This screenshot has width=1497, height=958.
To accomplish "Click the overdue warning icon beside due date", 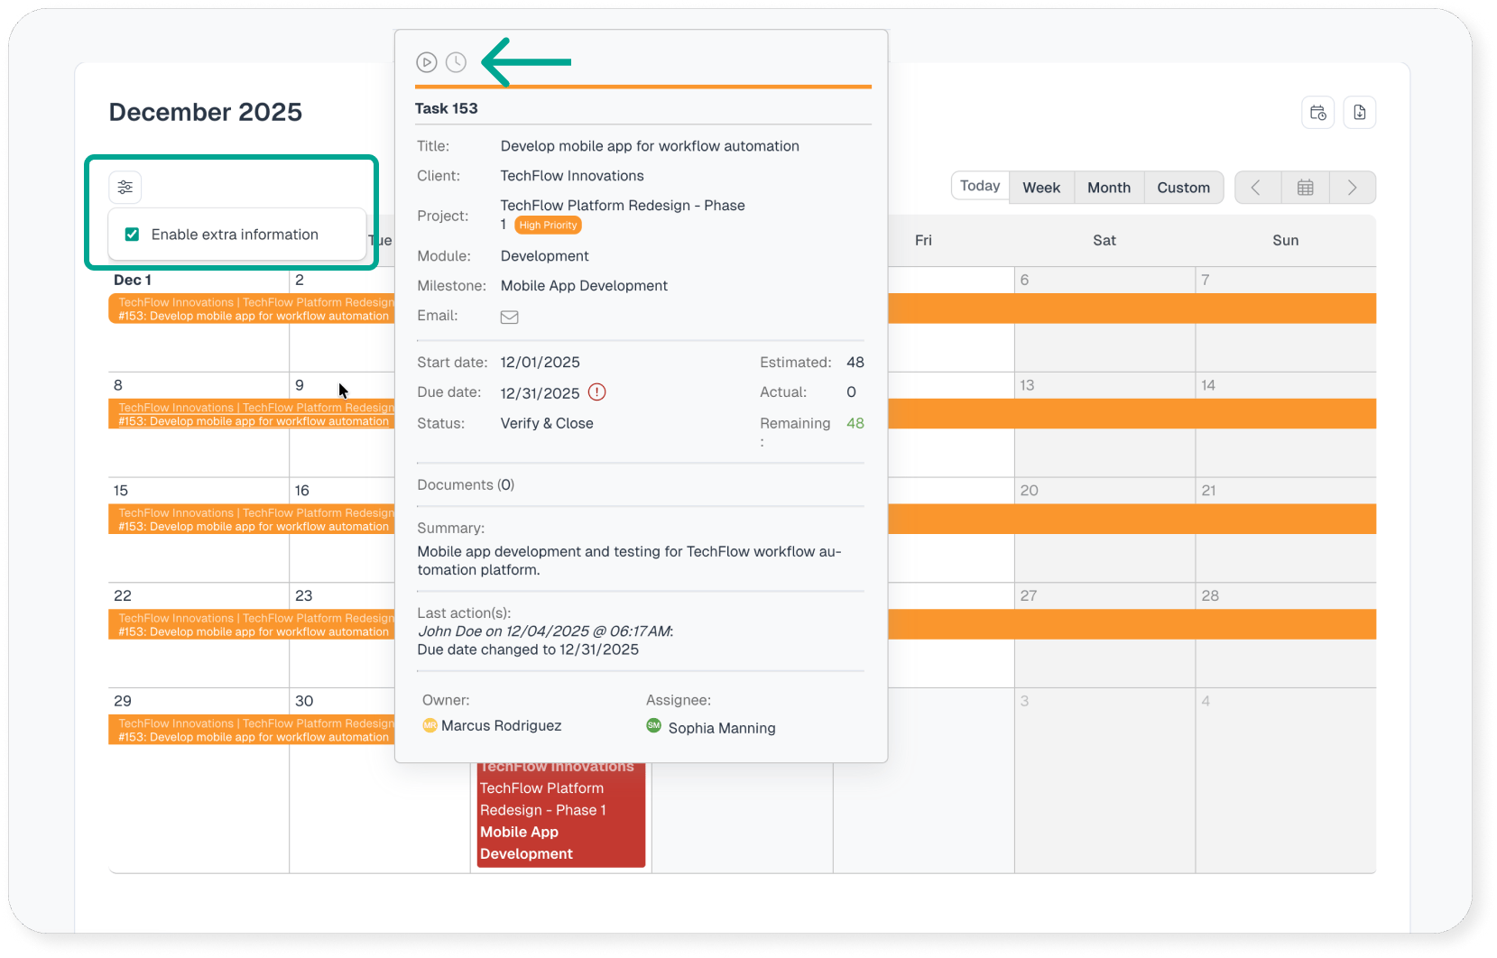I will 597,392.
